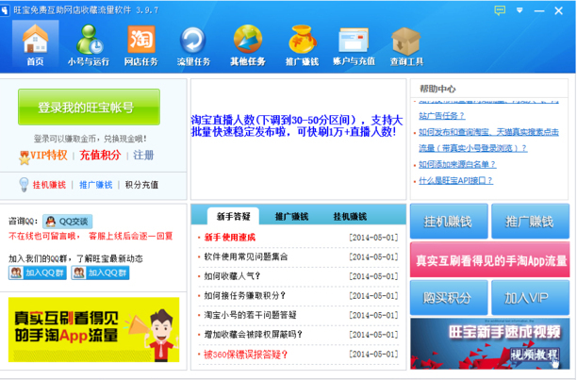This screenshot has height=380, width=577.
Task: Open 小号与运行 toolbar icon
Action: point(89,40)
